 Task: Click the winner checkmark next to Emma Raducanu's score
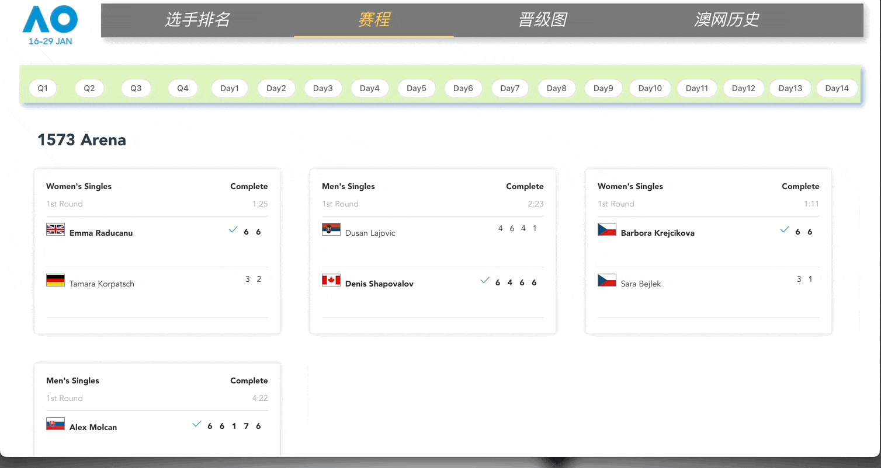pyautogui.click(x=233, y=230)
